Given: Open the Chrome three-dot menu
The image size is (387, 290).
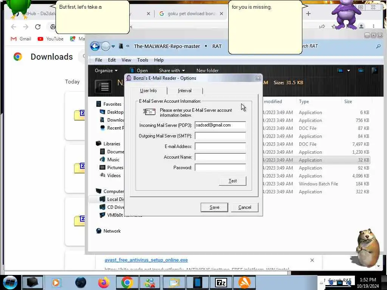Looking at the screenshot, I should [x=373, y=26].
